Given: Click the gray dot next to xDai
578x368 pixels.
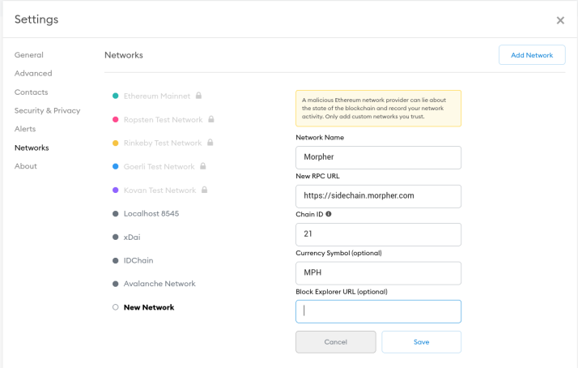Looking at the screenshot, I should point(116,237).
